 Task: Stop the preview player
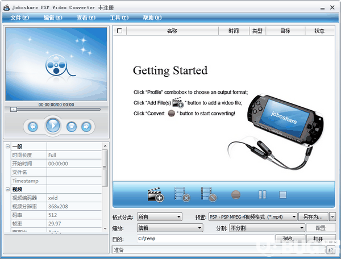[x=72, y=127]
